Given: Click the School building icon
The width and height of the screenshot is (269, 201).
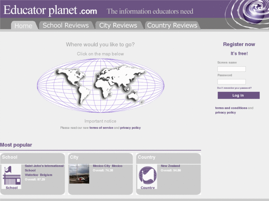Looking at the screenshot, I should click(11, 177).
